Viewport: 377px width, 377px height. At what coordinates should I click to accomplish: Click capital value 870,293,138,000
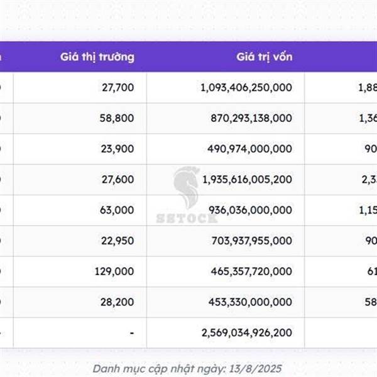click(251, 118)
